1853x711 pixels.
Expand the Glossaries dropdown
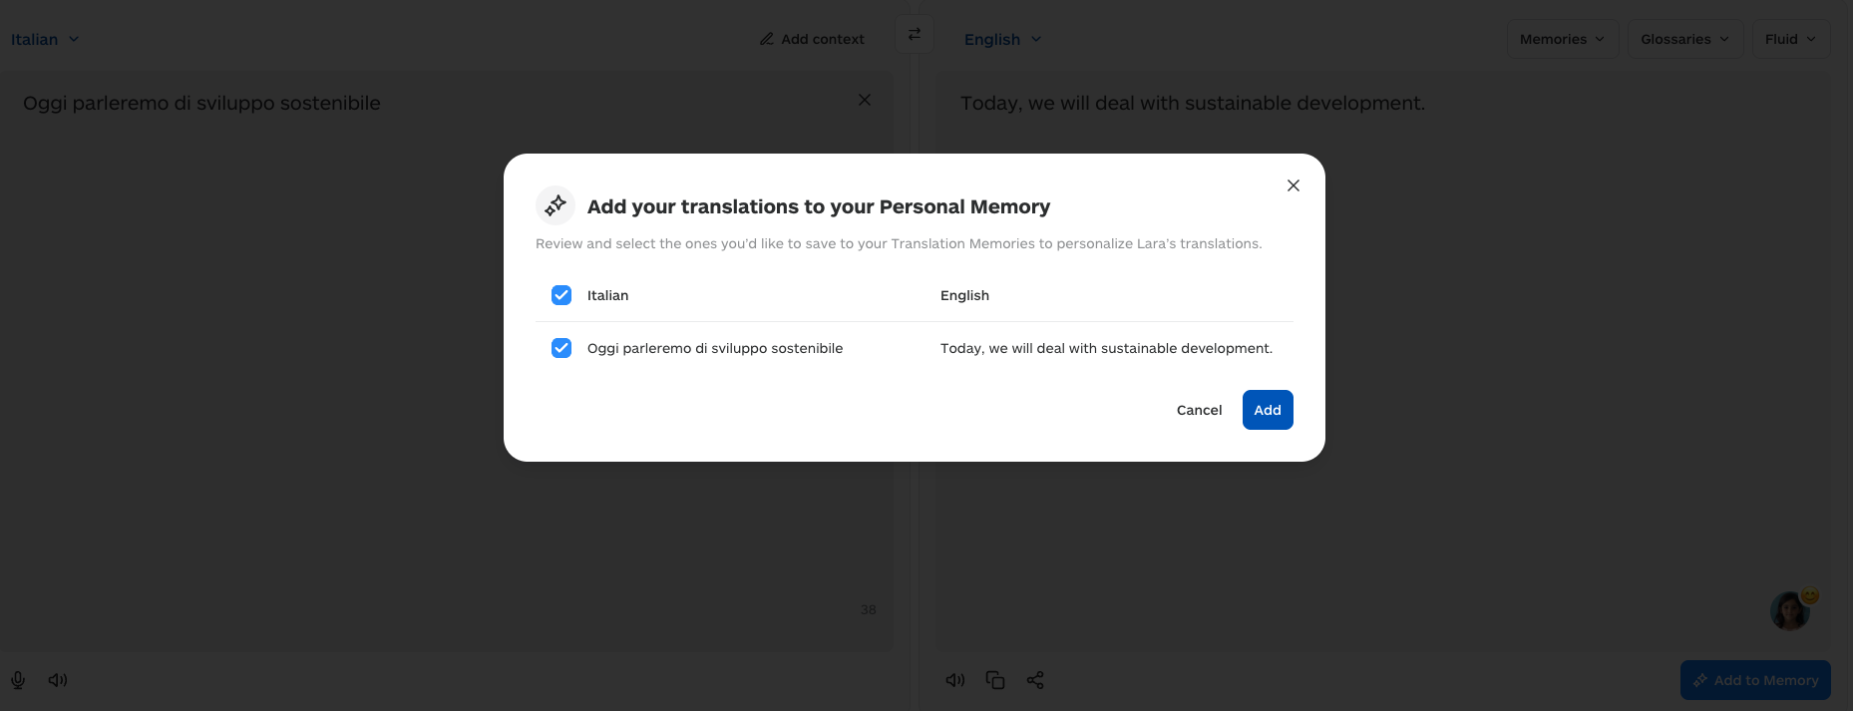point(1684,39)
